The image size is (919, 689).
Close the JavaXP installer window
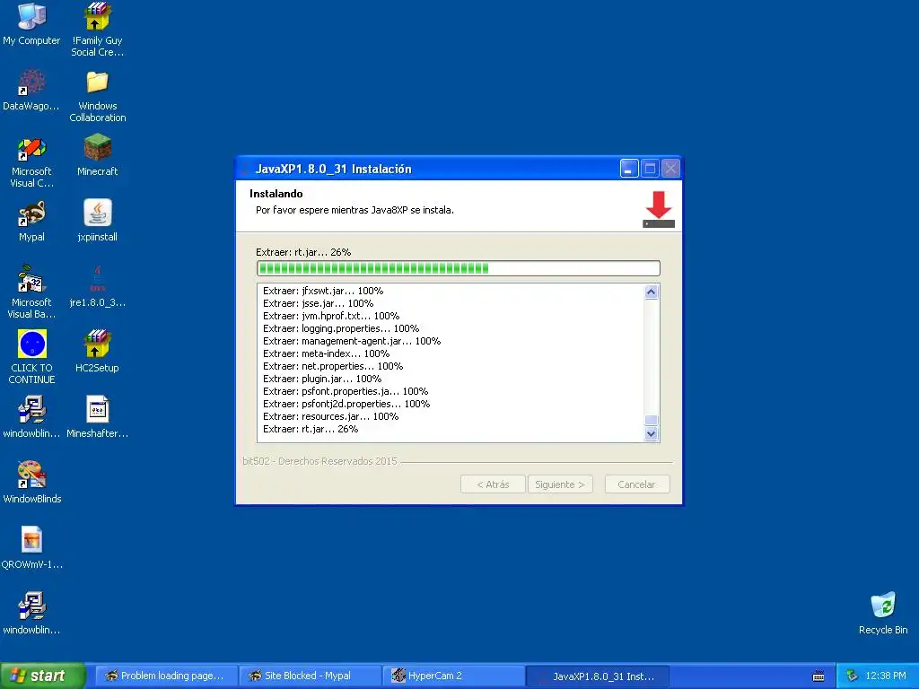[670, 169]
